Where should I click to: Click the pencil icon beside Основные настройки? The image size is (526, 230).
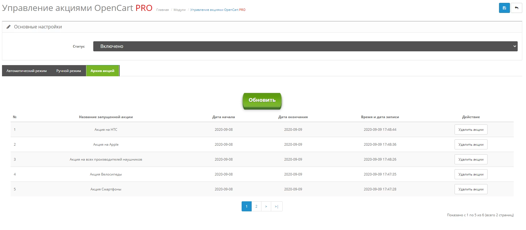coord(9,27)
